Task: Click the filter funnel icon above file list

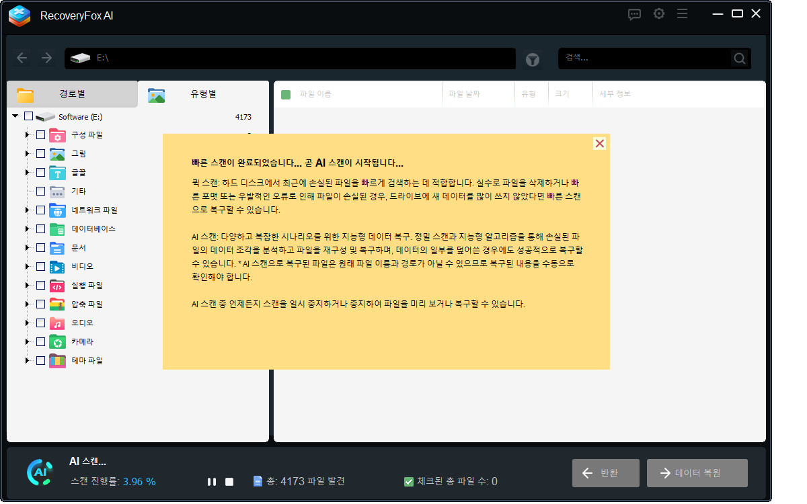Action: 533,59
